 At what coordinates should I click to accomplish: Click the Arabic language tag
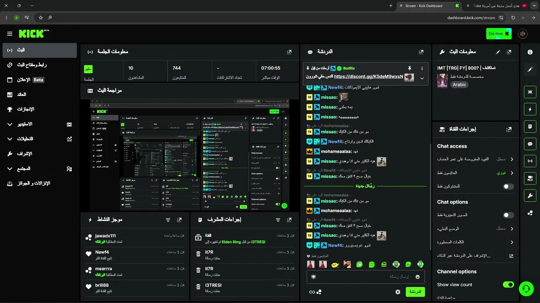tap(459, 85)
